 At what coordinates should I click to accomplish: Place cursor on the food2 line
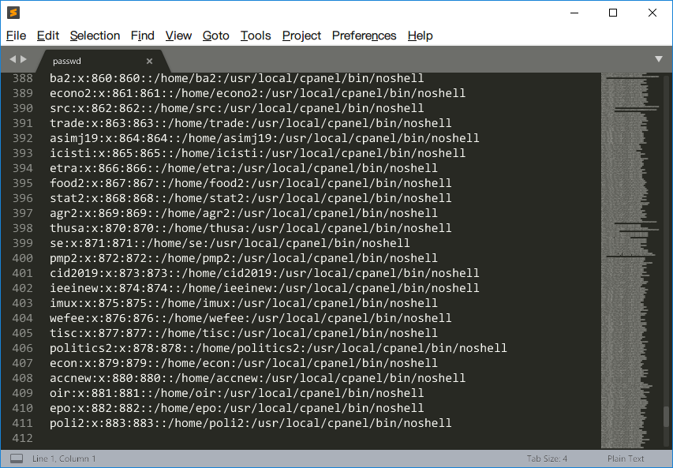pyautogui.click(x=251, y=183)
